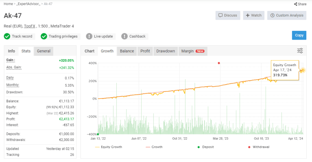Go to _ExpertAdvisor_ breadcrumb link
The image size is (312, 162).
pos(30,4)
